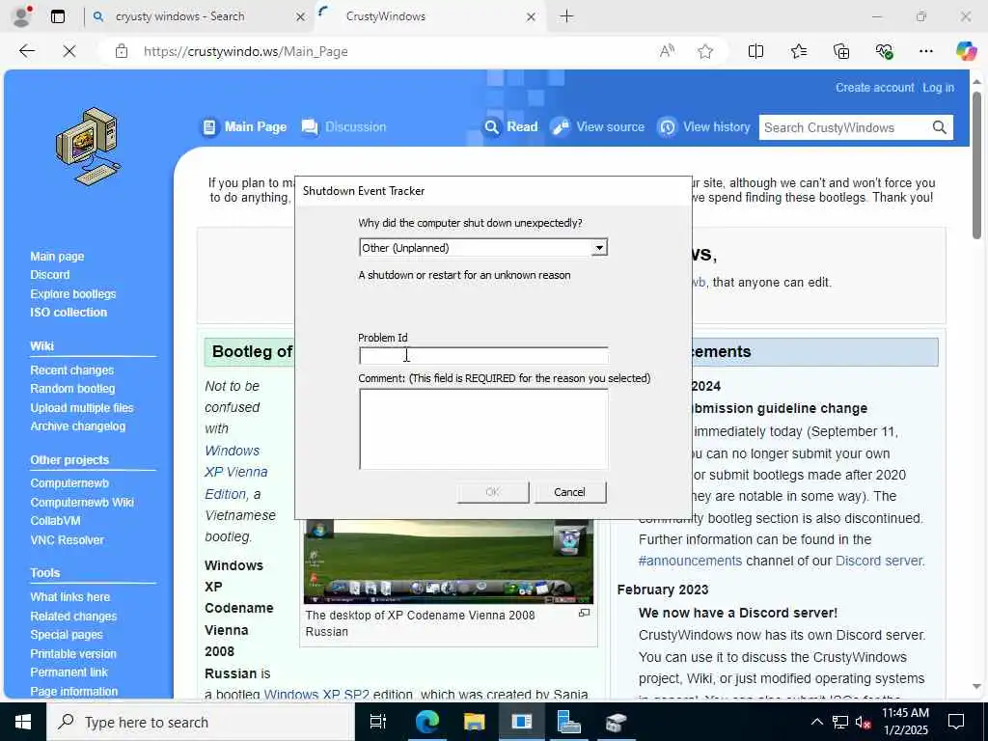Viewport: 988px width, 741px height.
Task: Open the XP Codename Vienna desktop thumbnail
Action: (448, 562)
